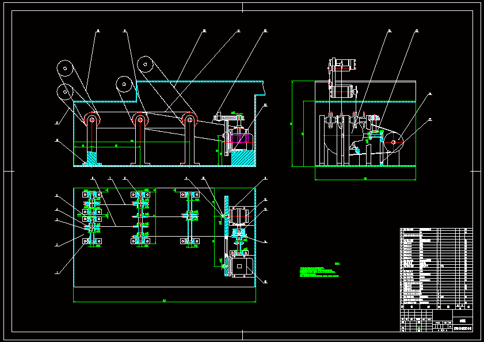This screenshot has height=342, width=484.
Task: Select the middle red bearing wheel in front view
Action: [x=140, y=119]
